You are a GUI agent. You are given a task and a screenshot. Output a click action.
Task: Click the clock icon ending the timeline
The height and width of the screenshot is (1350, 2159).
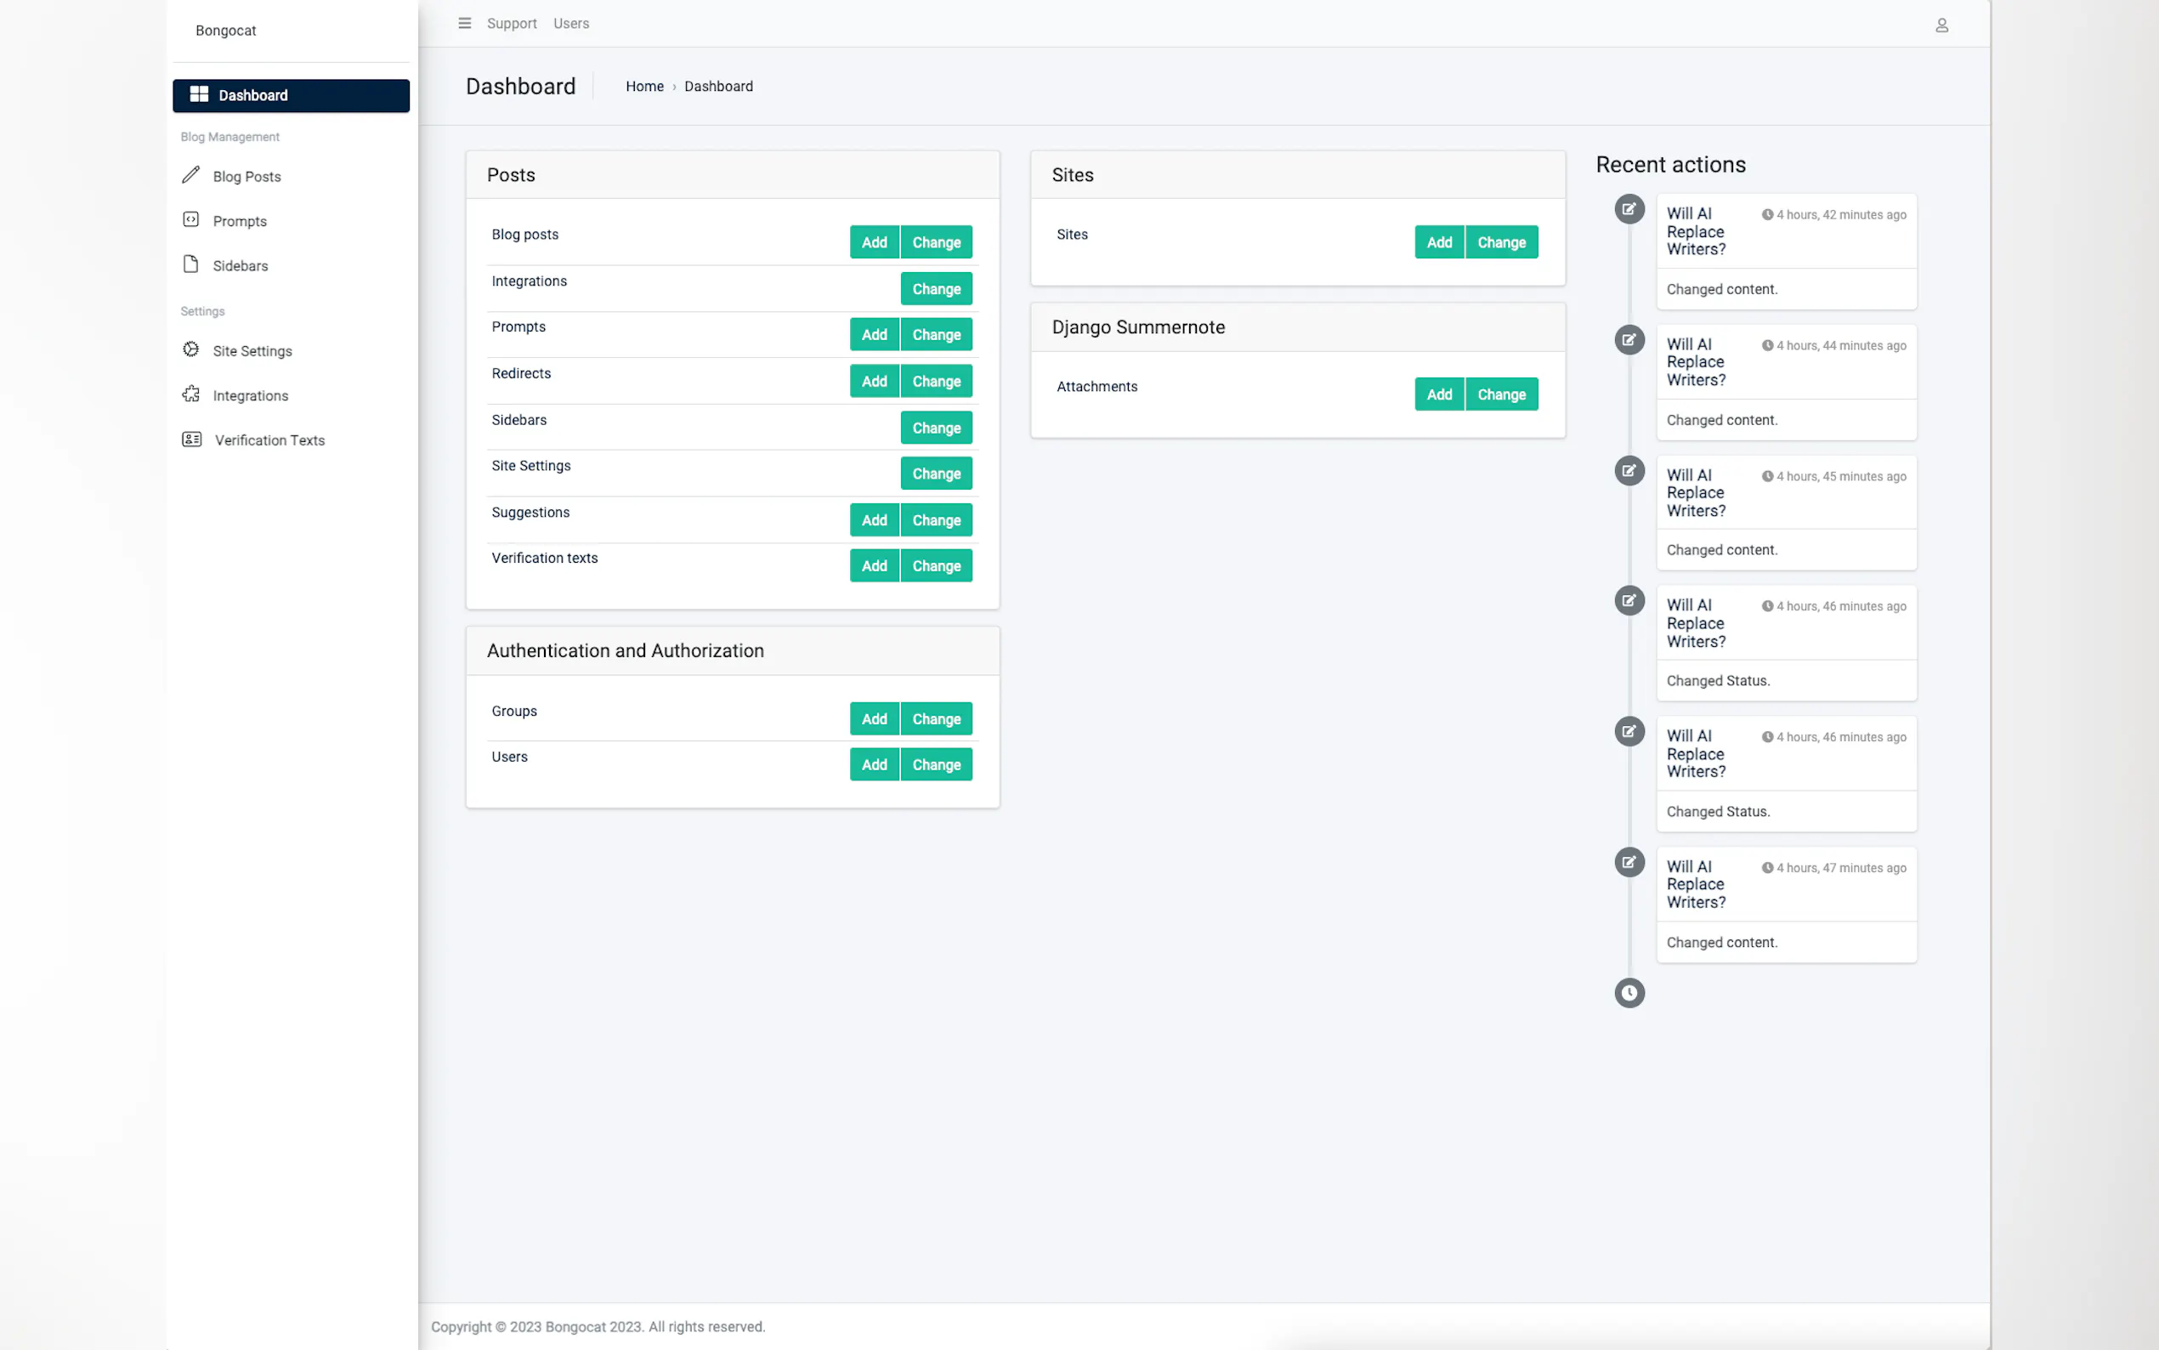coord(1629,993)
